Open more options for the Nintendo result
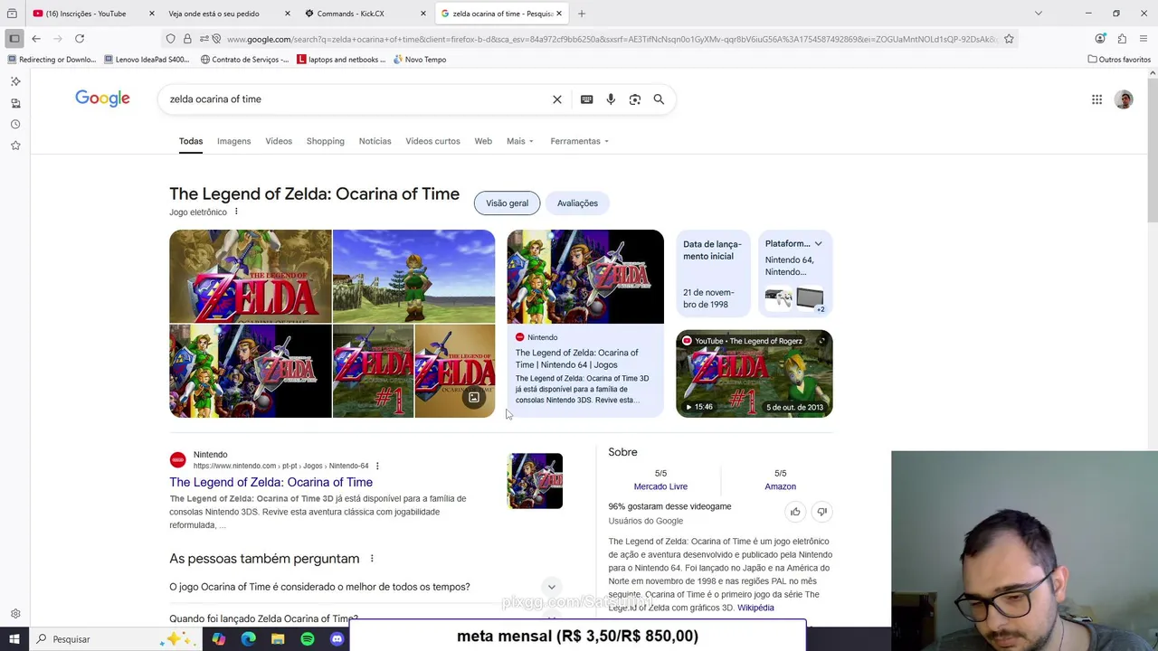 click(x=377, y=466)
